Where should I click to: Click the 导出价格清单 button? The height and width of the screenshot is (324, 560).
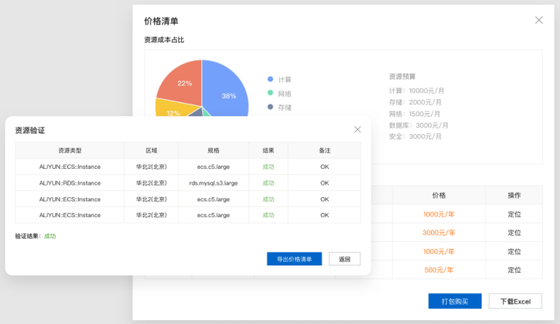294,259
